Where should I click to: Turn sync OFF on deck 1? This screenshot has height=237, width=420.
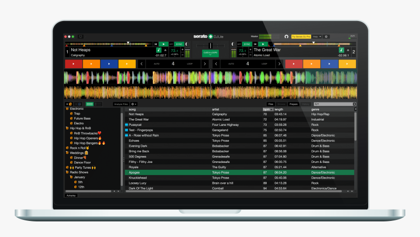click(x=171, y=44)
